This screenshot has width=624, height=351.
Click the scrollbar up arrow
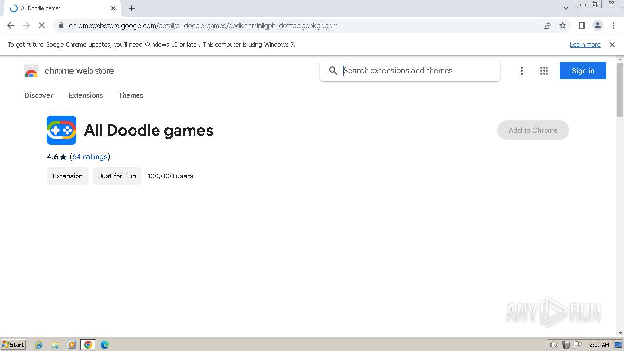point(620,59)
